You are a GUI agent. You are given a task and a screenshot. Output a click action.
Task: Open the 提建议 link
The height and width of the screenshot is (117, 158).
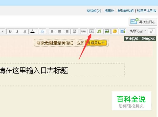point(109,11)
